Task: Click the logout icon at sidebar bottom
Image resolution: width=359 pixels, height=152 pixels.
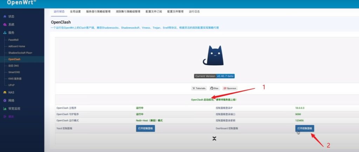Action: (5, 117)
